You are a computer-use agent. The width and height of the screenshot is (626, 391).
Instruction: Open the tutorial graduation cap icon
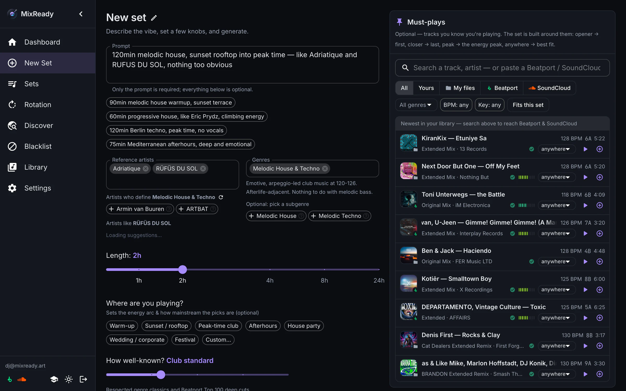tap(54, 379)
